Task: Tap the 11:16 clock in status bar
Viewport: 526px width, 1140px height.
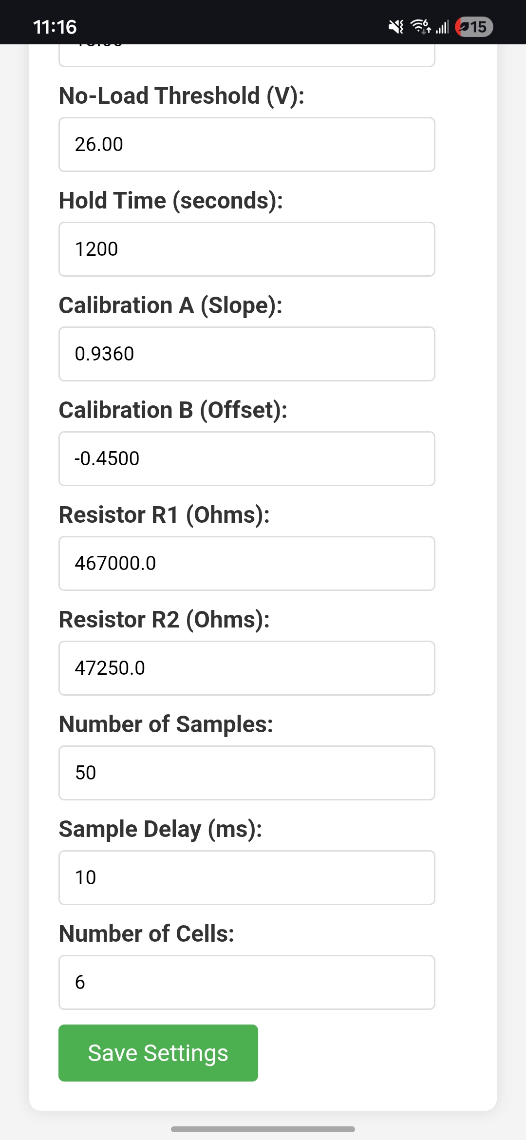Action: [x=55, y=27]
